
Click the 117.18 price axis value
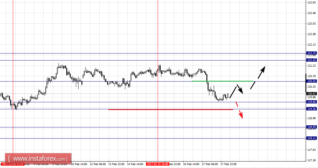pos(312,160)
